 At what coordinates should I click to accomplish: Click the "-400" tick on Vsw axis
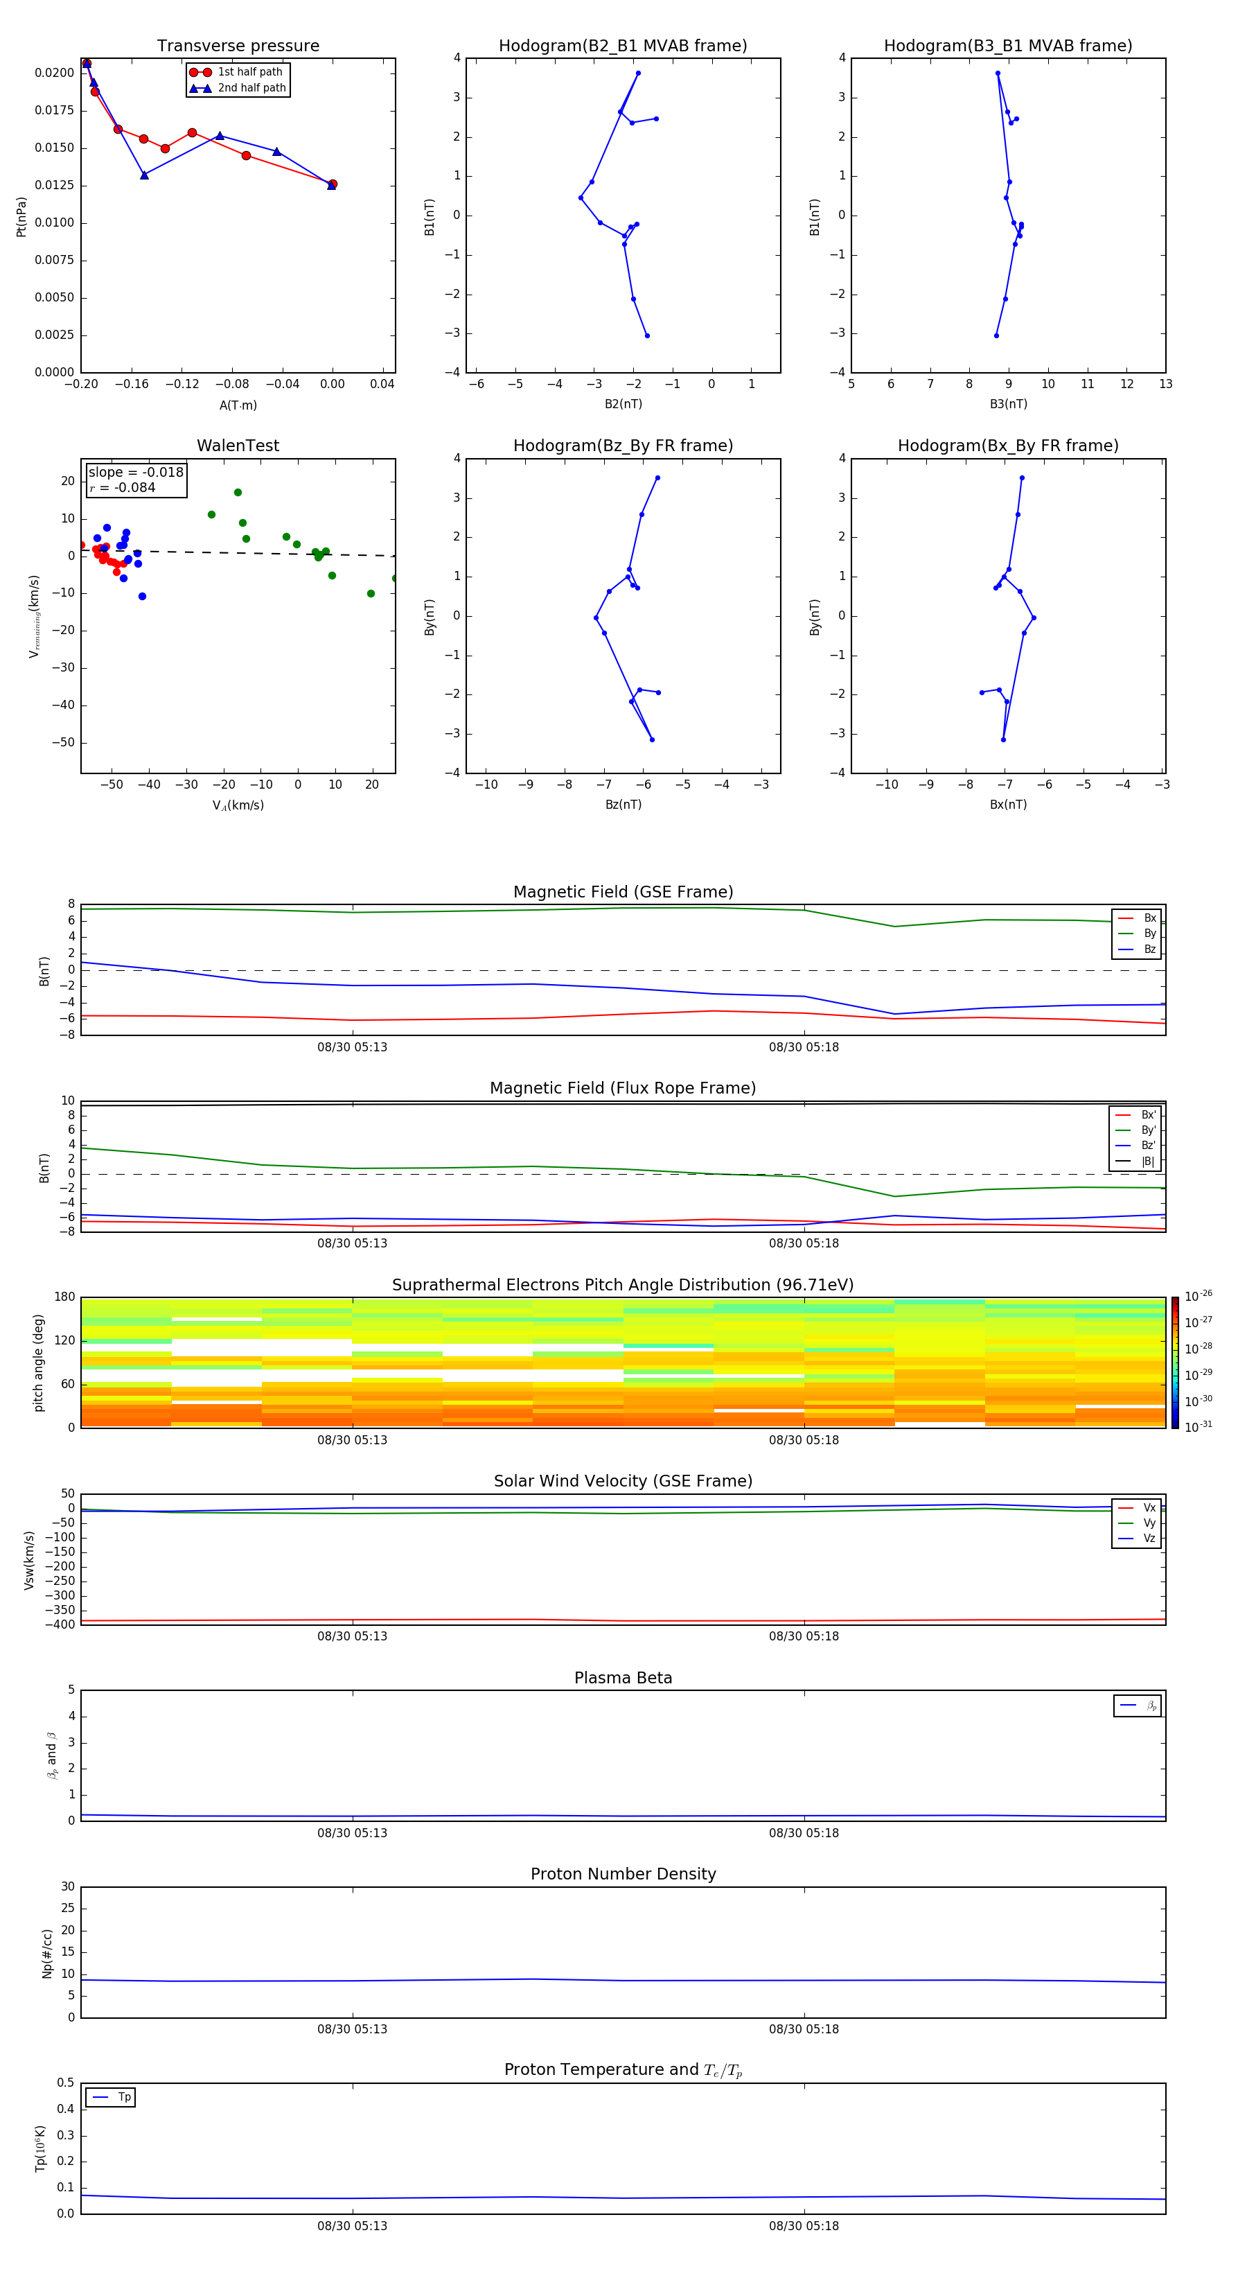pos(60,1624)
